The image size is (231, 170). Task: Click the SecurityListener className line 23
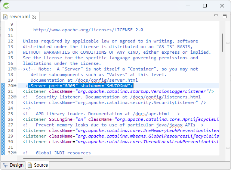click(x=114, y=103)
